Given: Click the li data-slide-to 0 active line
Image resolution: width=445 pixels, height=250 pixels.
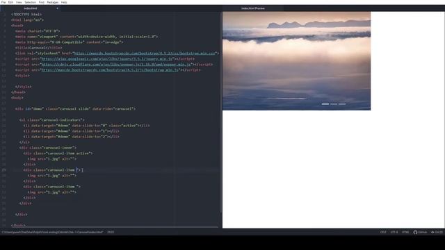Looking at the screenshot, I should 86,126.
